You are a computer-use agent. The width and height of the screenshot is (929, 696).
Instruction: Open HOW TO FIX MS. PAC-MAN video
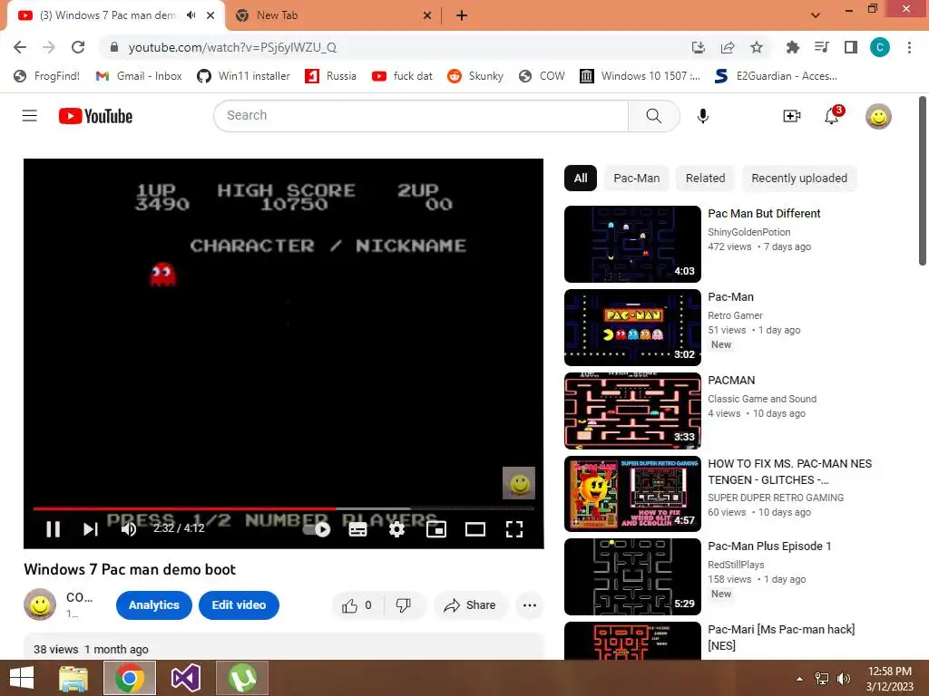pyautogui.click(x=790, y=471)
